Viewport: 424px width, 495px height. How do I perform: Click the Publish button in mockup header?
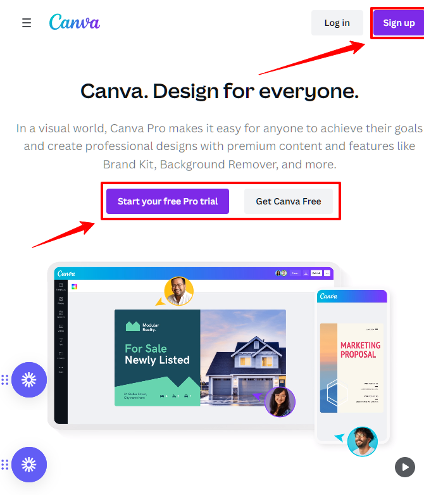316,273
